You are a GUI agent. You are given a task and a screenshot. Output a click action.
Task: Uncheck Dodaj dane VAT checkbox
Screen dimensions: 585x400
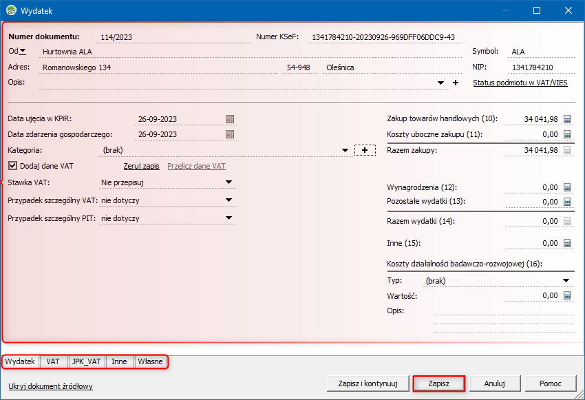click(x=12, y=166)
